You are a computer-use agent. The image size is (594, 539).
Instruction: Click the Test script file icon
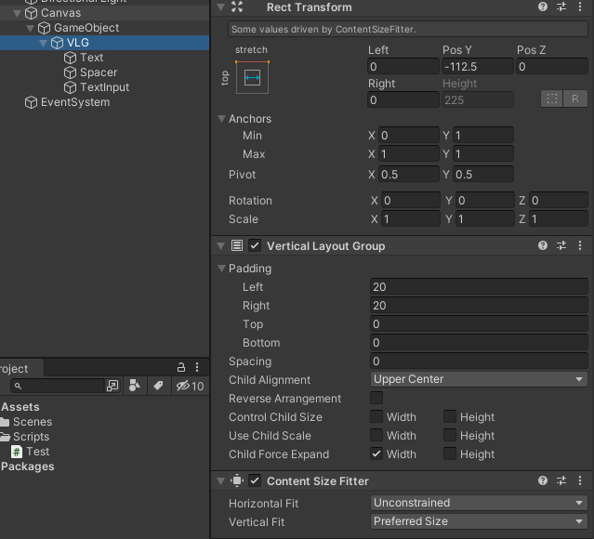pos(17,452)
